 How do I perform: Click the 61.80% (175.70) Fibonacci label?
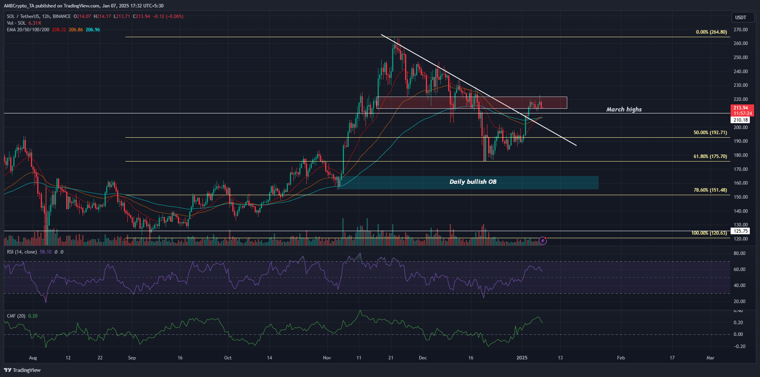click(710, 156)
